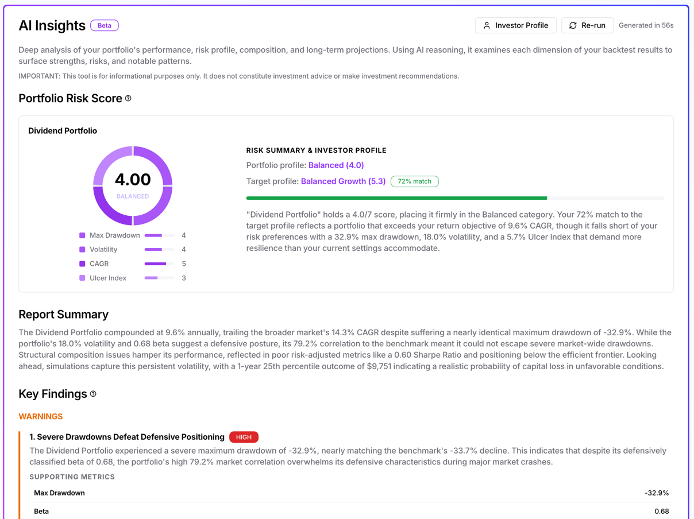Viewport: 694px width, 519px height.
Task: Click the CAGR legend square icon
Action: pyautogui.click(x=82, y=264)
